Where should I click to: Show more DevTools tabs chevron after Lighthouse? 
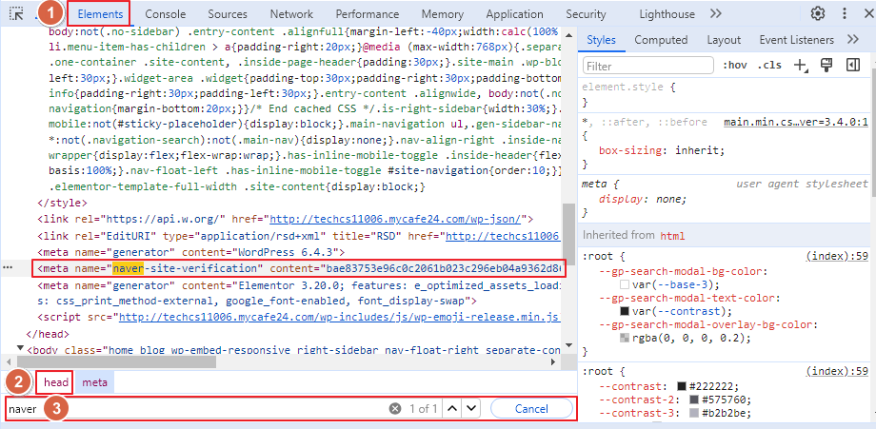point(716,14)
